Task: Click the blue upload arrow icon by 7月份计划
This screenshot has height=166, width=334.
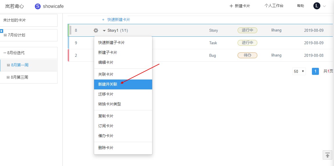Action: (x=1, y=31)
